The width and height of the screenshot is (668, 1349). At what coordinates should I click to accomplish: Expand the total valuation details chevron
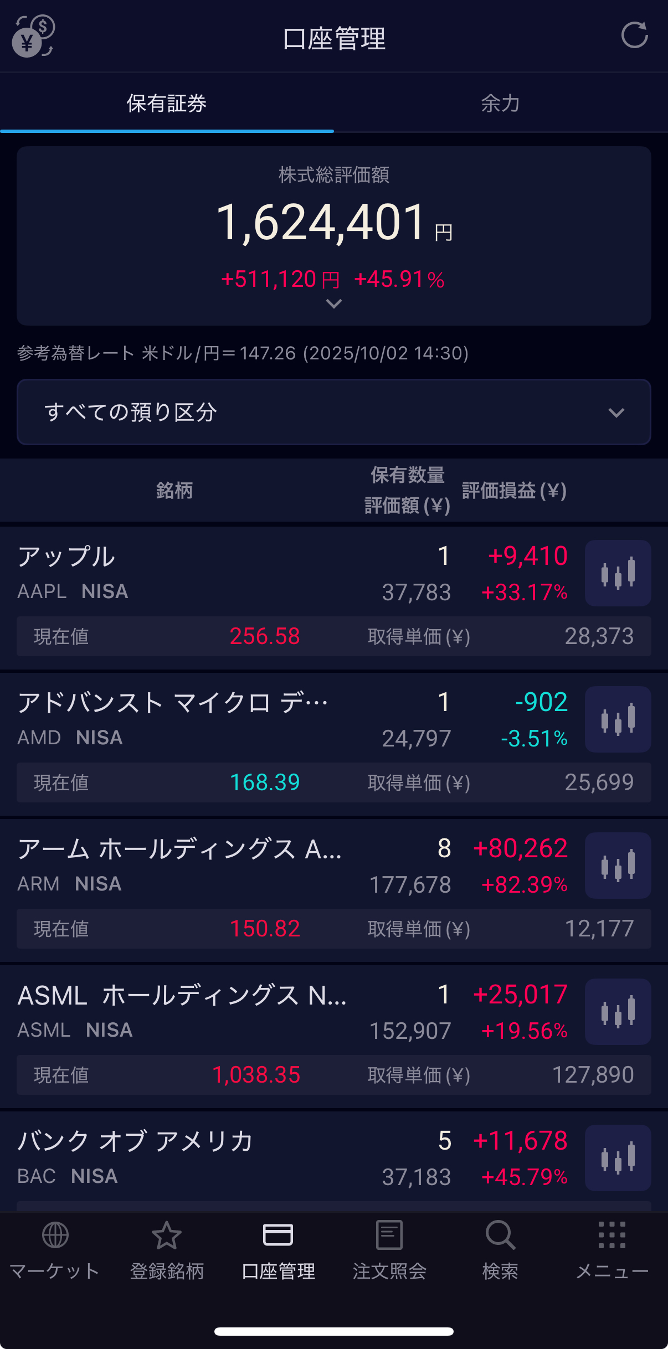point(333,303)
